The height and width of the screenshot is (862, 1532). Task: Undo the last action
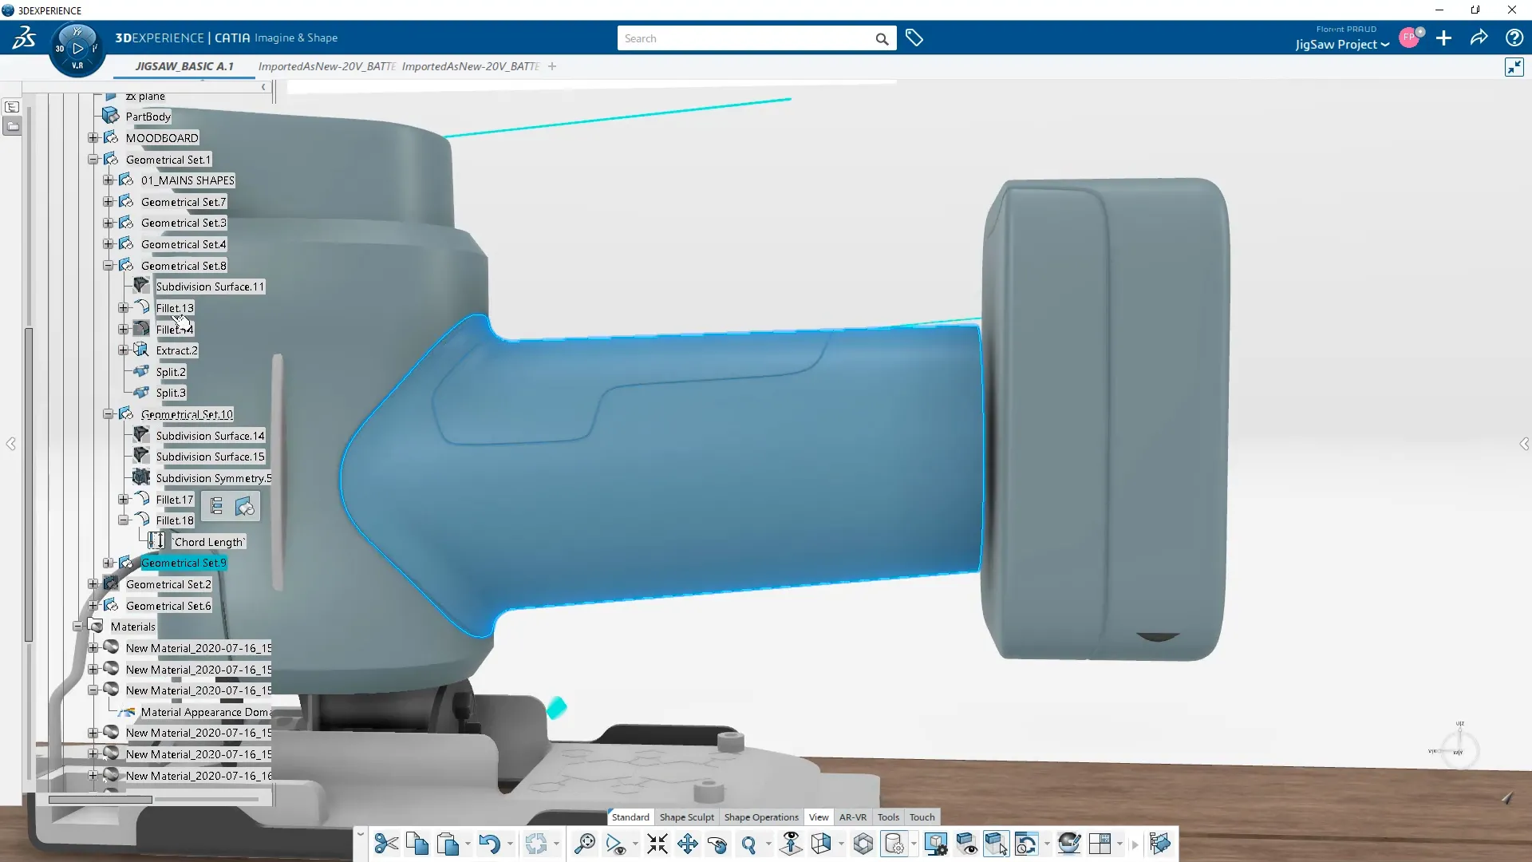point(492,844)
